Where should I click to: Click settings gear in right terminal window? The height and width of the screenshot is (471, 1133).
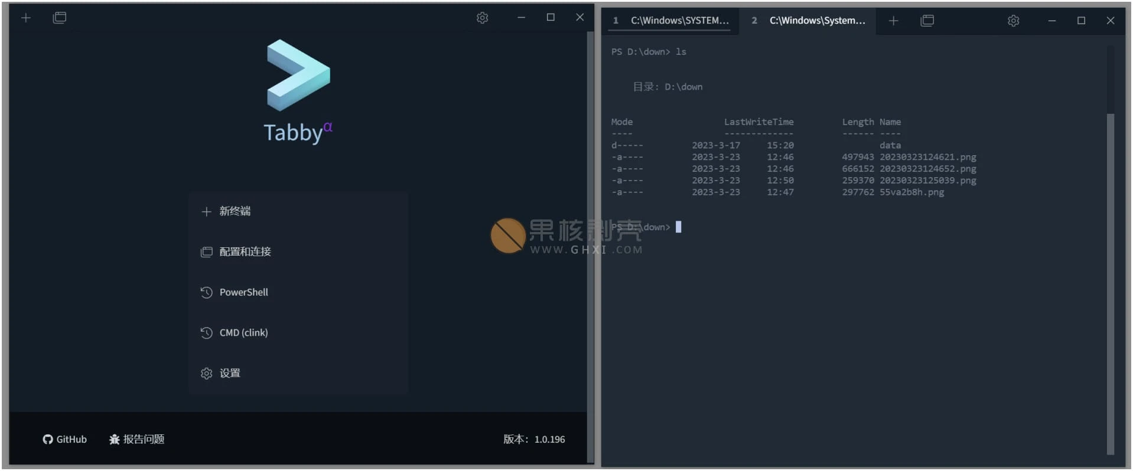pos(1013,21)
